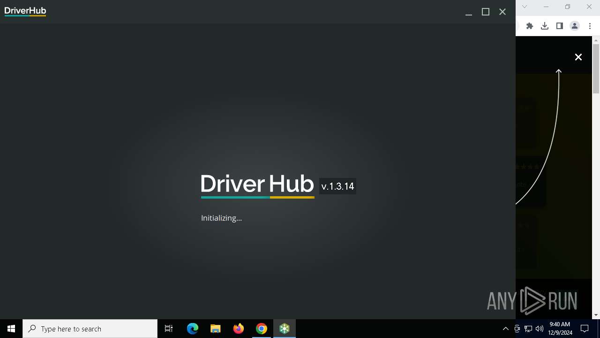Expand Chrome tab search chevron
Image resolution: width=600 pixels, height=338 pixels.
tap(525, 7)
